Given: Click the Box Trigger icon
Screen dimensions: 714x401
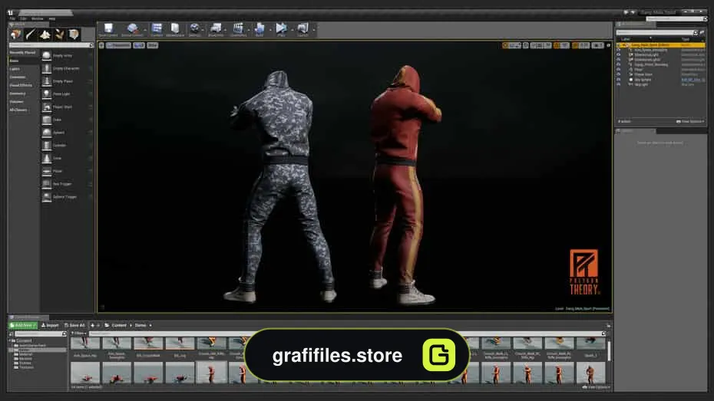Looking at the screenshot, I should [46, 184].
